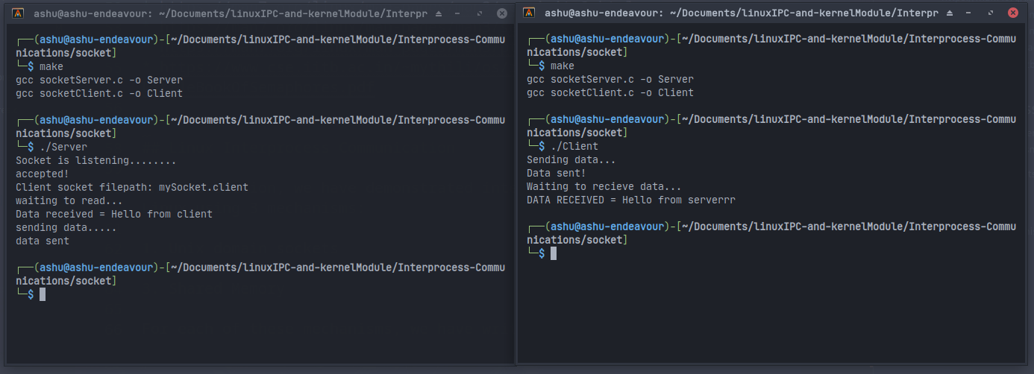This screenshot has width=1034, height=374.
Task: Click 'gcc socketServer.c -o Server' in left terminal
Action: click(x=99, y=80)
